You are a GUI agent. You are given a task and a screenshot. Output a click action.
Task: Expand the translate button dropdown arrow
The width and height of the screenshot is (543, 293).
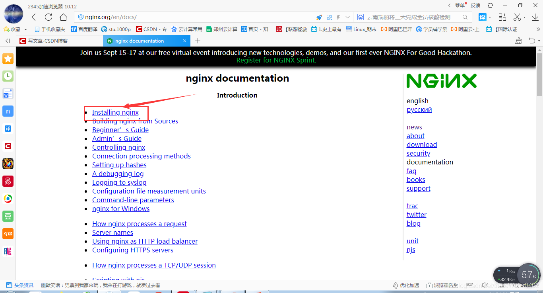coord(490,18)
